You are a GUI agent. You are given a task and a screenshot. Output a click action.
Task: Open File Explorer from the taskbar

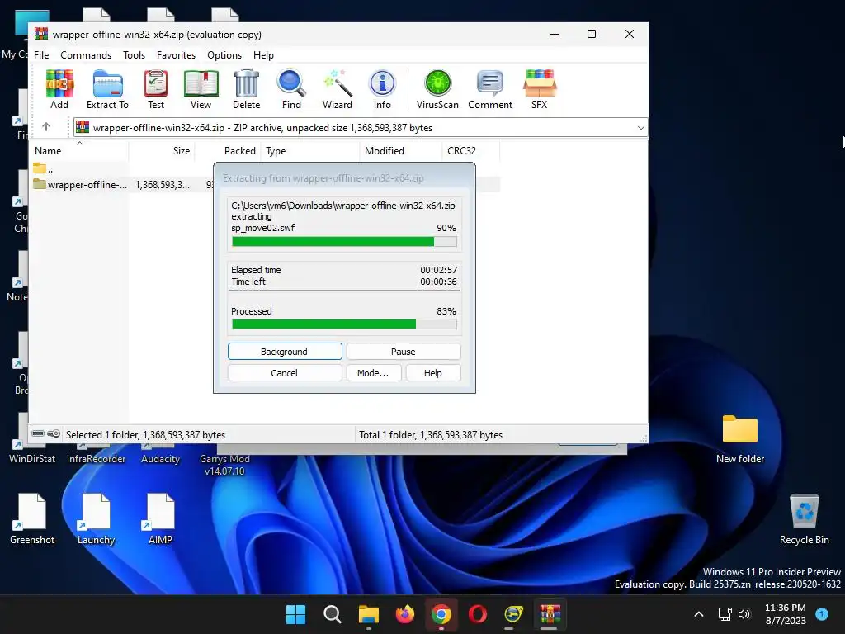point(369,614)
